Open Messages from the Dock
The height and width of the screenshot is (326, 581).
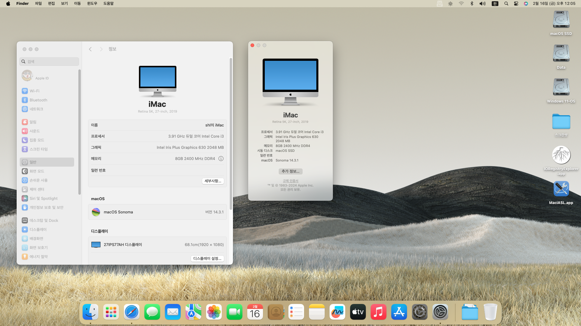coord(152,312)
